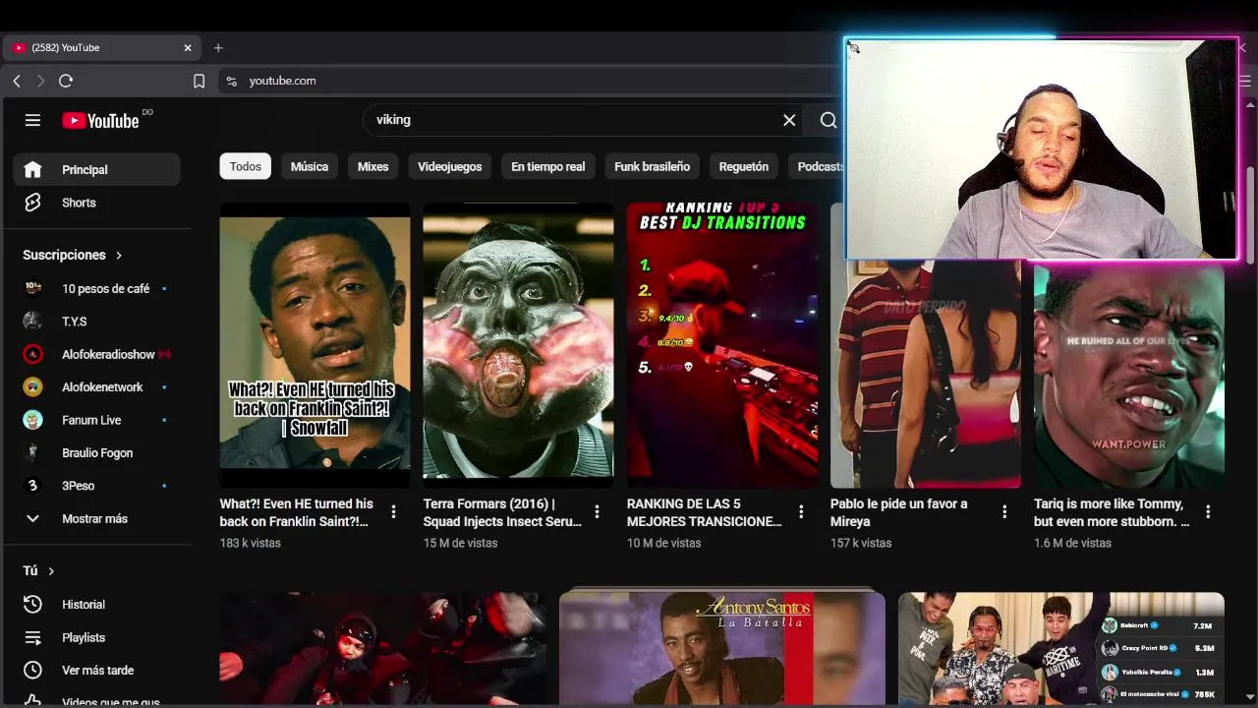Open Principal home in sidebar
Image resolution: width=1258 pixels, height=708 pixels.
96,169
